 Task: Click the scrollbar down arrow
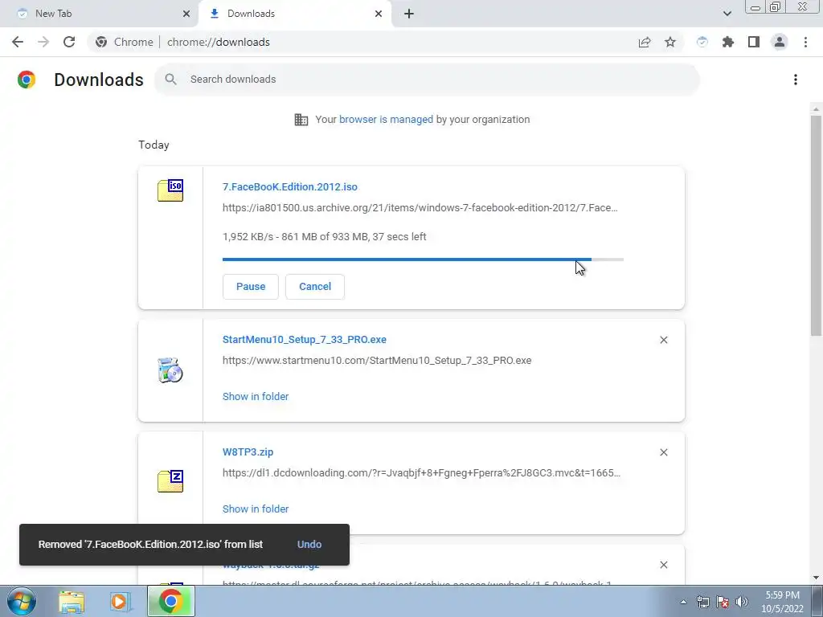[816, 578]
